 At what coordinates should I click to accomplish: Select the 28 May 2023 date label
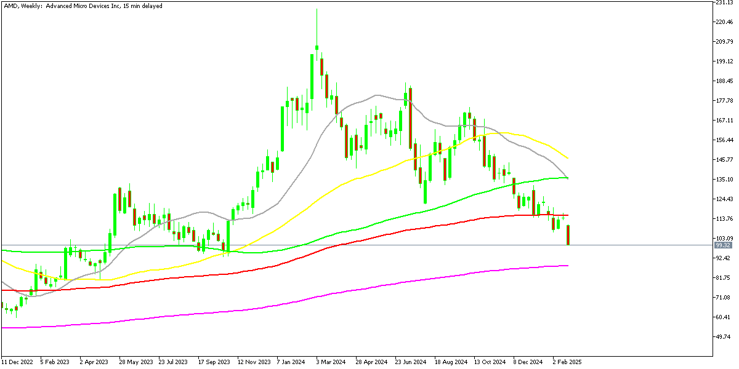coord(135,362)
